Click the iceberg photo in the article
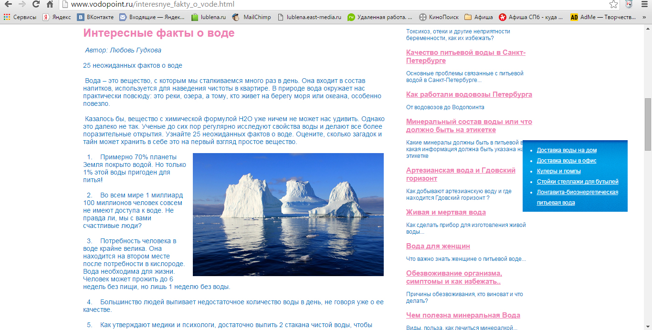652x330 pixels. point(288,215)
